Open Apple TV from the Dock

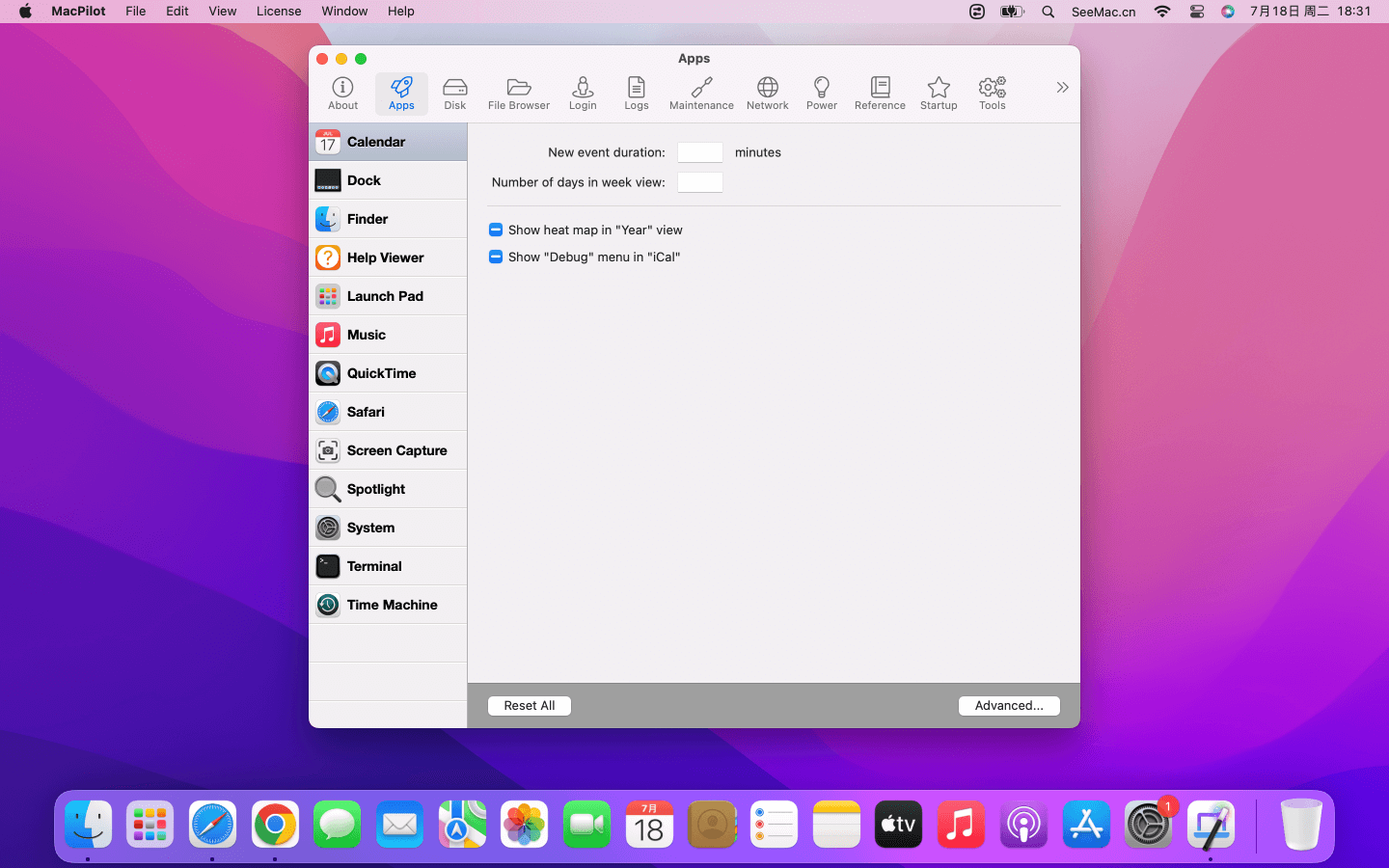(898, 825)
